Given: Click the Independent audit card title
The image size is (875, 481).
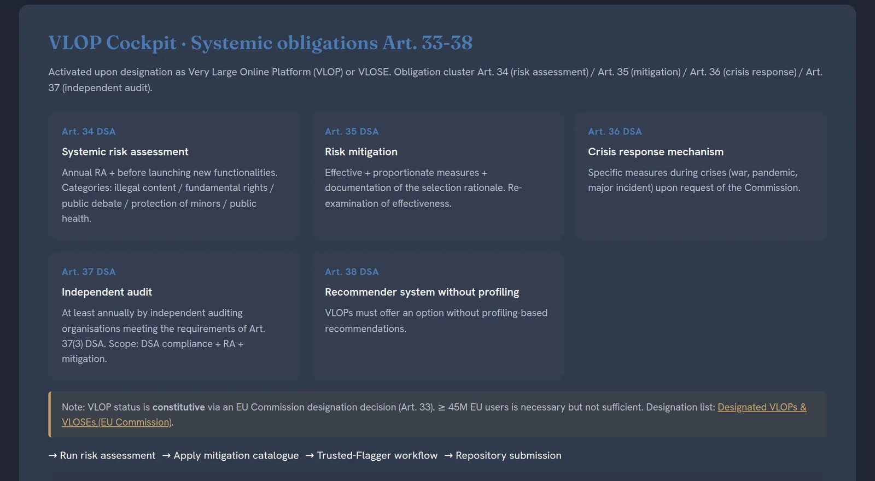Looking at the screenshot, I should point(107,292).
